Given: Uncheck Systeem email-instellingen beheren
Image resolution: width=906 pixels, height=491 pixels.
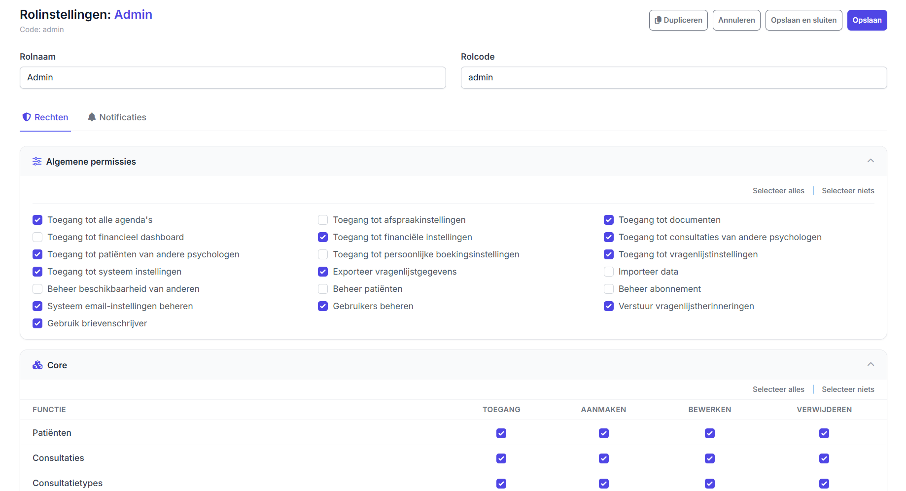Looking at the screenshot, I should pos(37,306).
